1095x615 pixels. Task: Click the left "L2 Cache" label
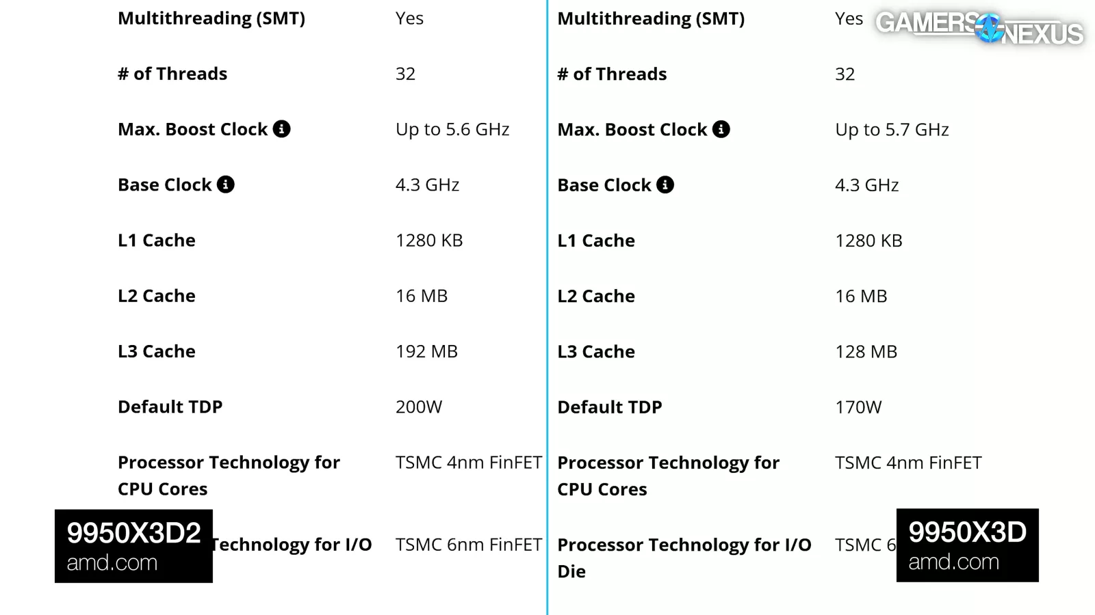pos(157,296)
